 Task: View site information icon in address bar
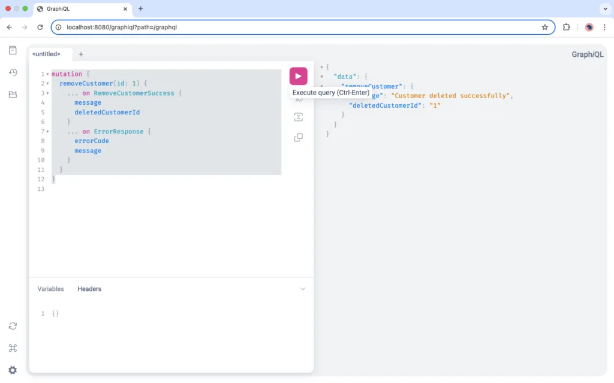[58, 28]
